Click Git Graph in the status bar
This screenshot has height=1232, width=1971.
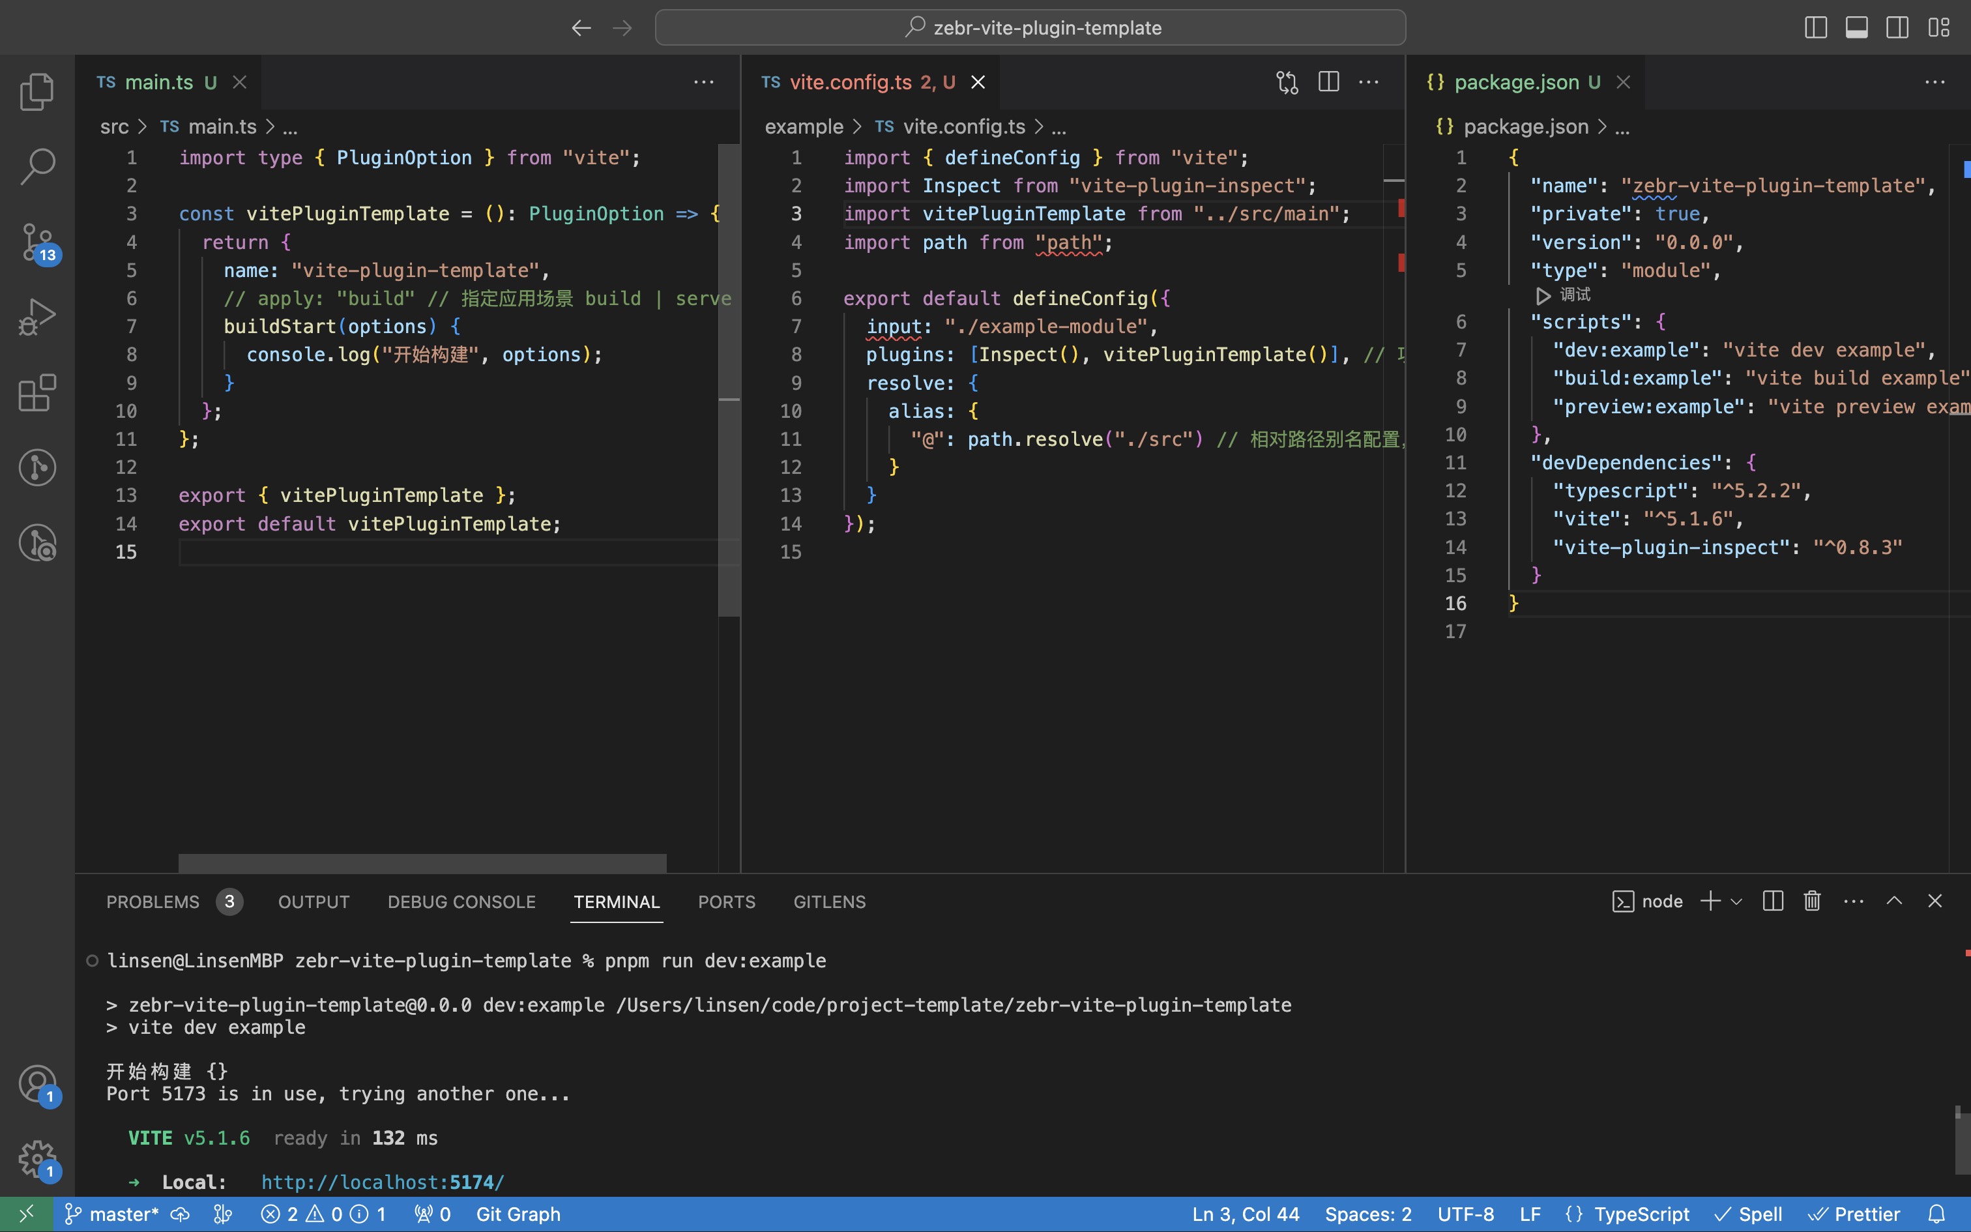[518, 1214]
